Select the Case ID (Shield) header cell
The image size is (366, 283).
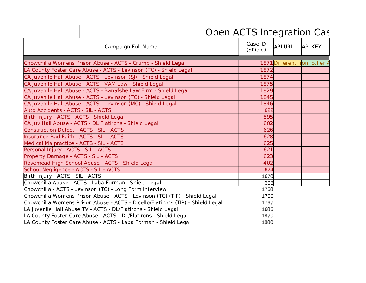pos(256,47)
